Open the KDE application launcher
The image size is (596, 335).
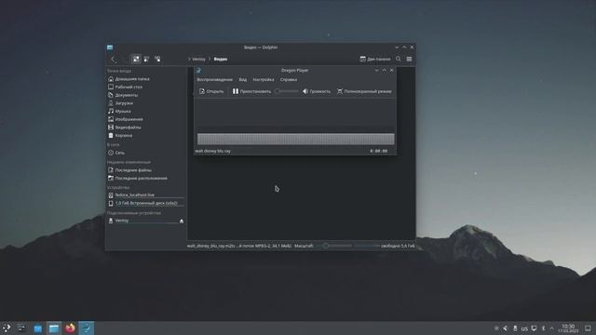pos(7,328)
